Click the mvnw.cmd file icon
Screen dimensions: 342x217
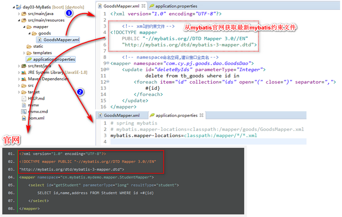click(24, 112)
